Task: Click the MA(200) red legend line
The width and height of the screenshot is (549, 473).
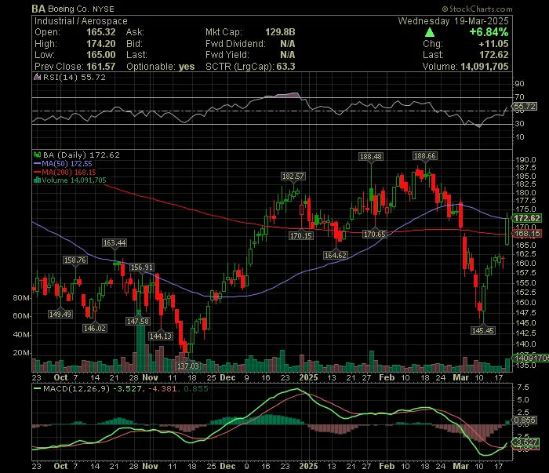Action: click(37, 173)
